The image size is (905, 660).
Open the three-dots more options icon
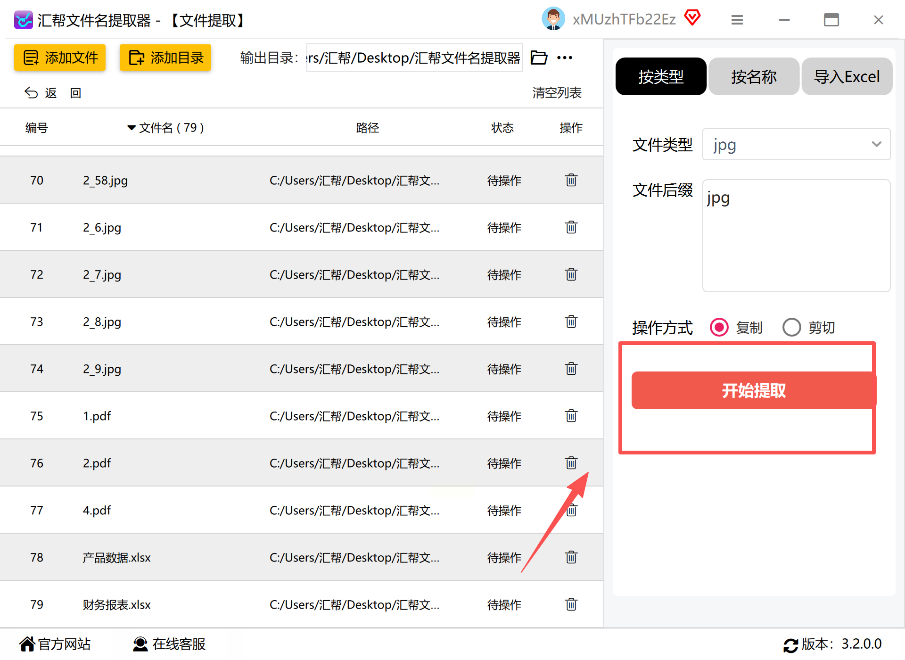(x=564, y=58)
